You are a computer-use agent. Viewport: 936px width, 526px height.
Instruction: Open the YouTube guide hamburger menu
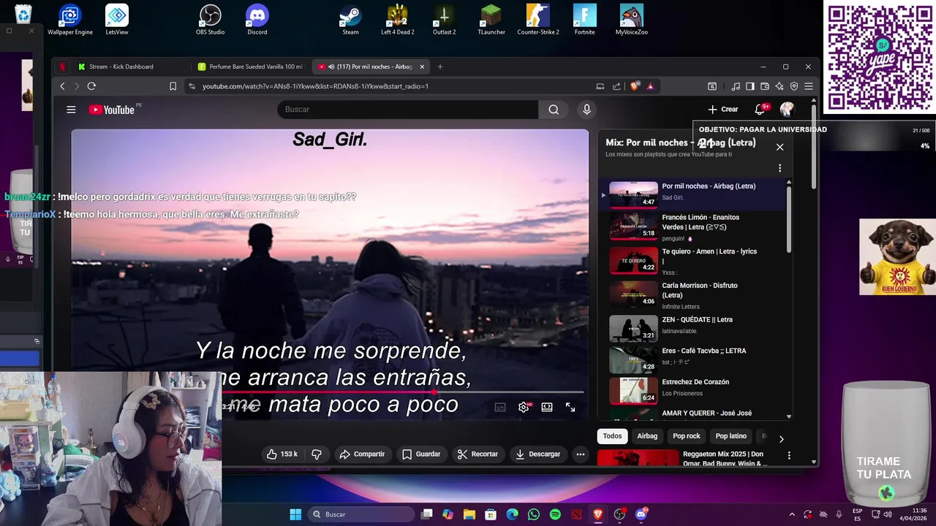click(x=71, y=110)
